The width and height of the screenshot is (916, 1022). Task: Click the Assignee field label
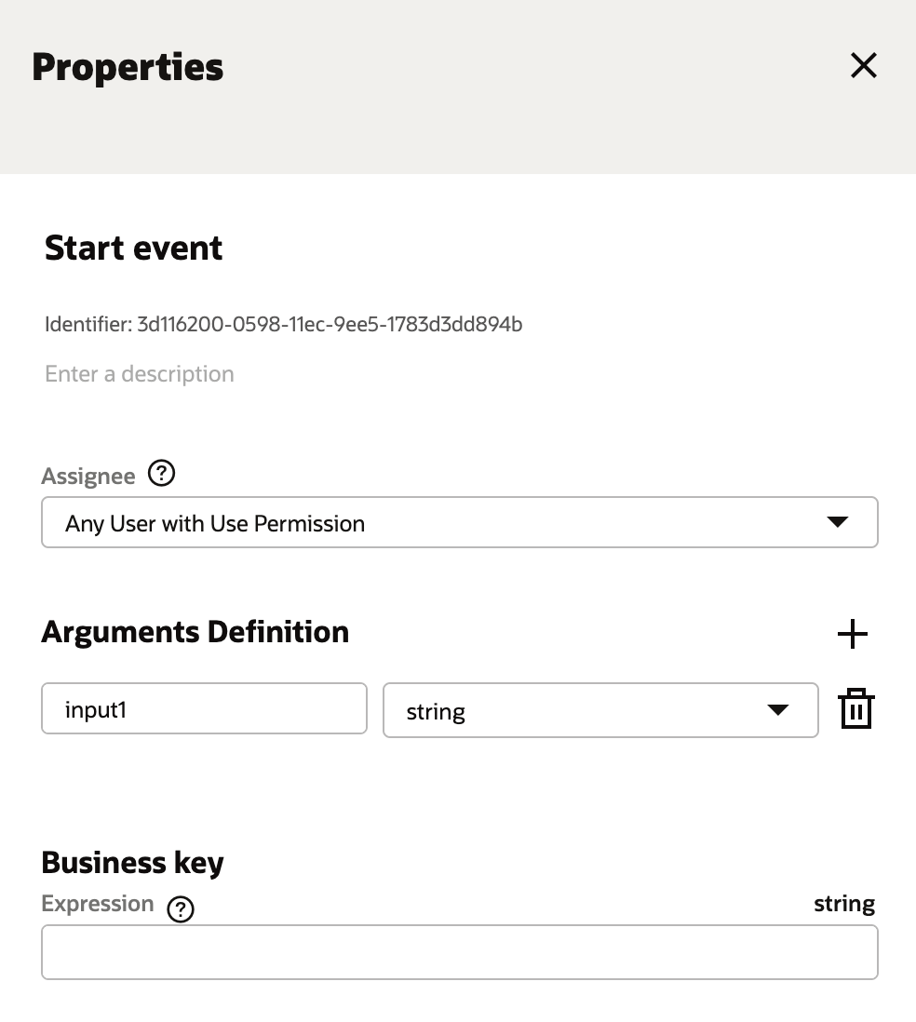click(x=88, y=475)
